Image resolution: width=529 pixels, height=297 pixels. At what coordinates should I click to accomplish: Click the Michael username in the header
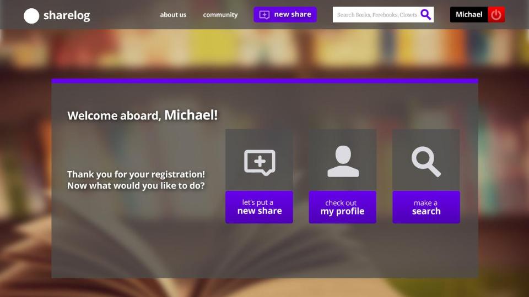point(469,15)
